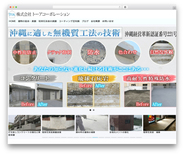Click the waterproofing rooftop Before photo
Viewport: 184px width, 155px height.
click(137, 95)
